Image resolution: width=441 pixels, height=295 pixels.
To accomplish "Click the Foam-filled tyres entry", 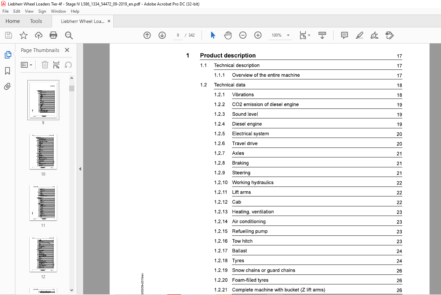I will (250, 280).
